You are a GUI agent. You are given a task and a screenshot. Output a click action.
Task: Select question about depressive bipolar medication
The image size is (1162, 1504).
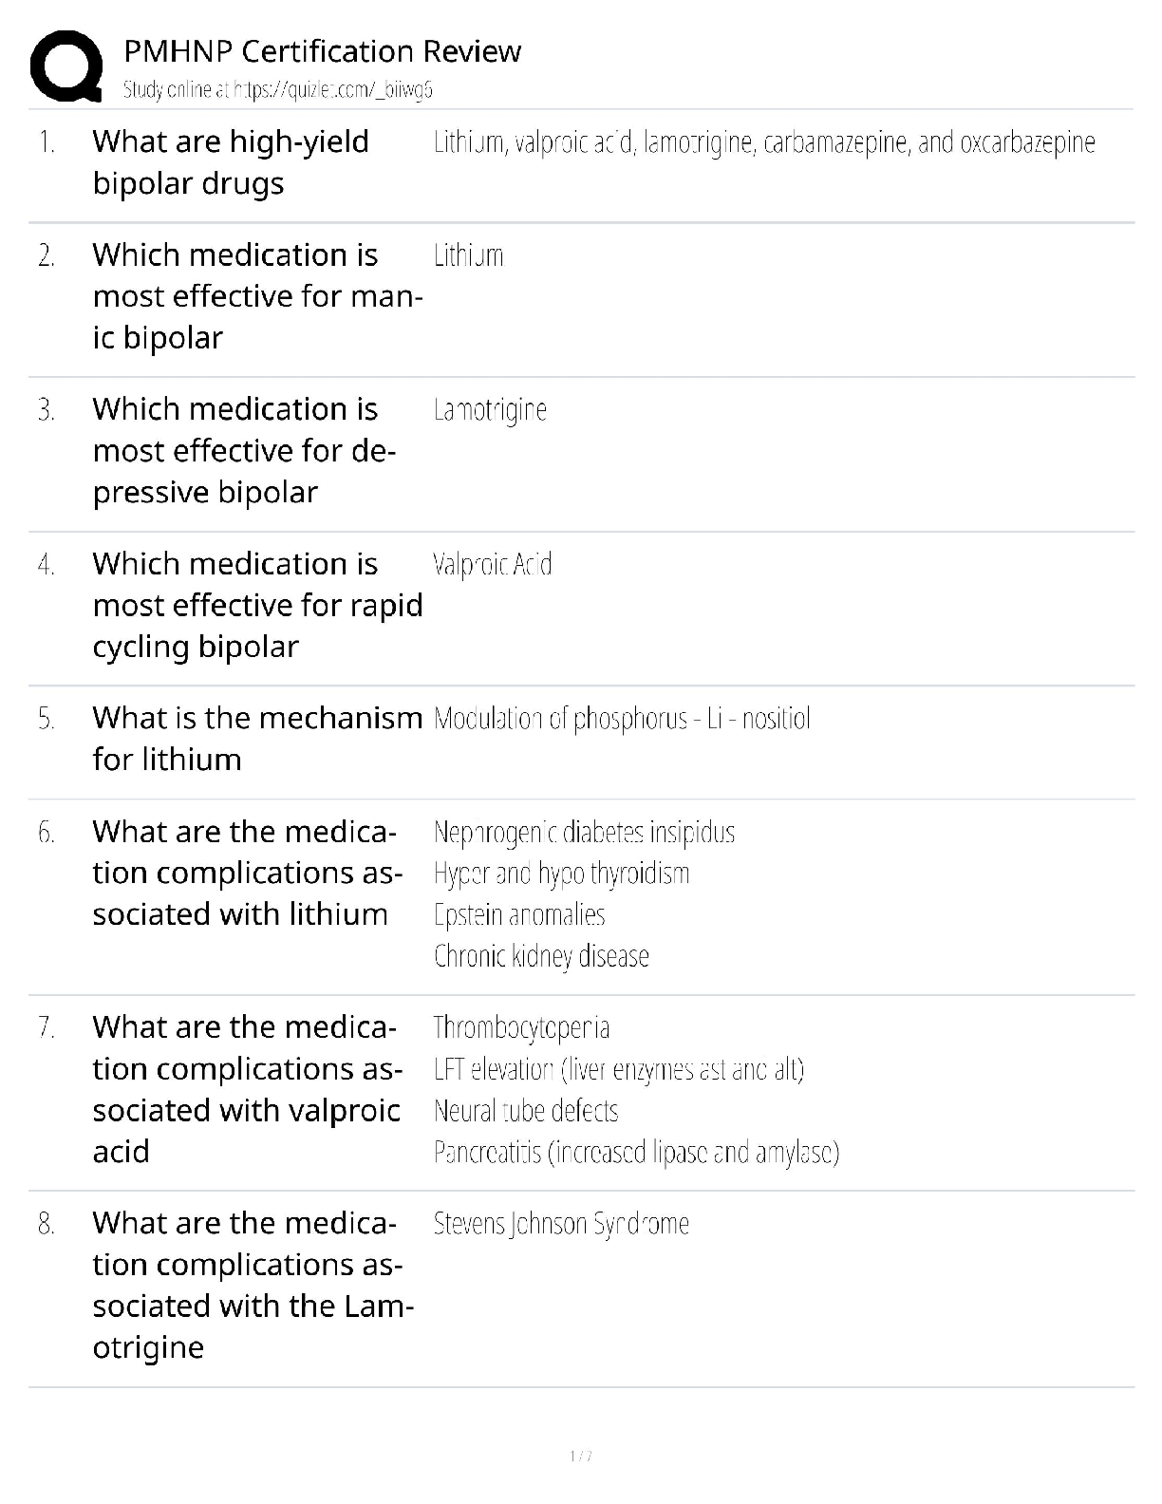(244, 451)
